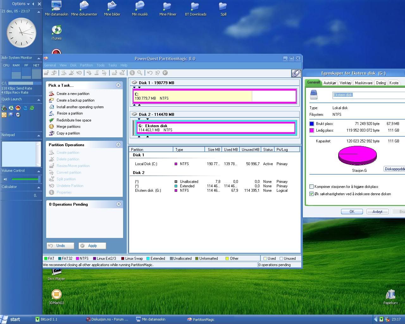405x324 pixels.
Task: Click the magnifier toolbar icon in PartitionMagic
Action: click(140, 73)
